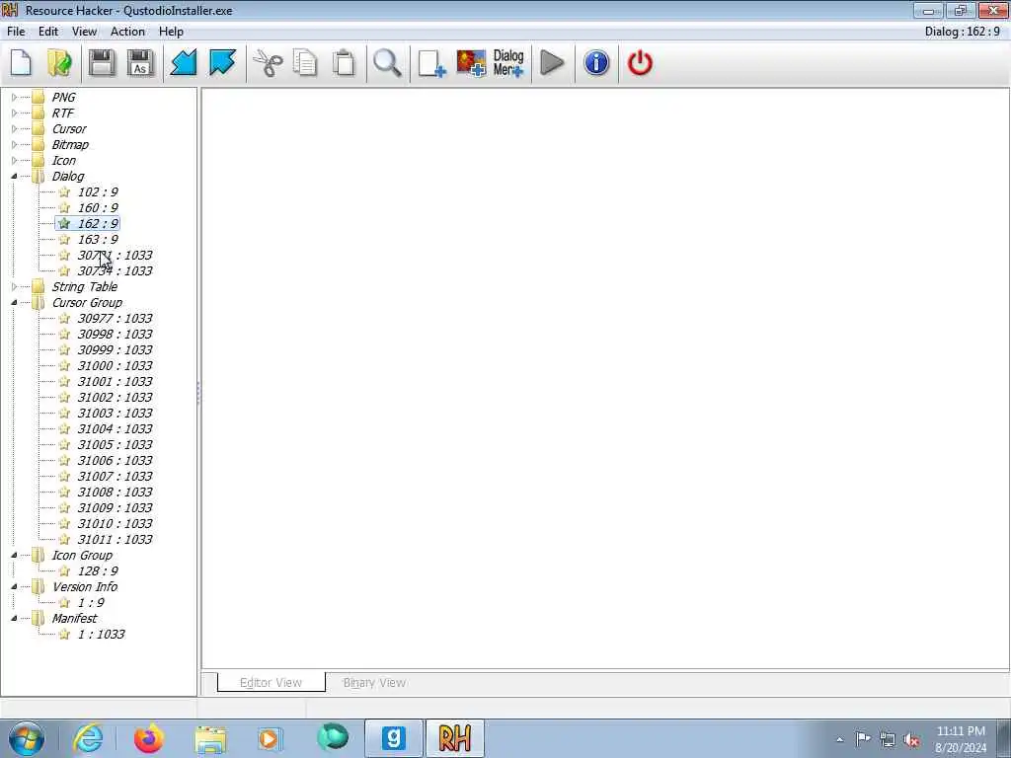Select Dialog resource 163 : 9

98,239
